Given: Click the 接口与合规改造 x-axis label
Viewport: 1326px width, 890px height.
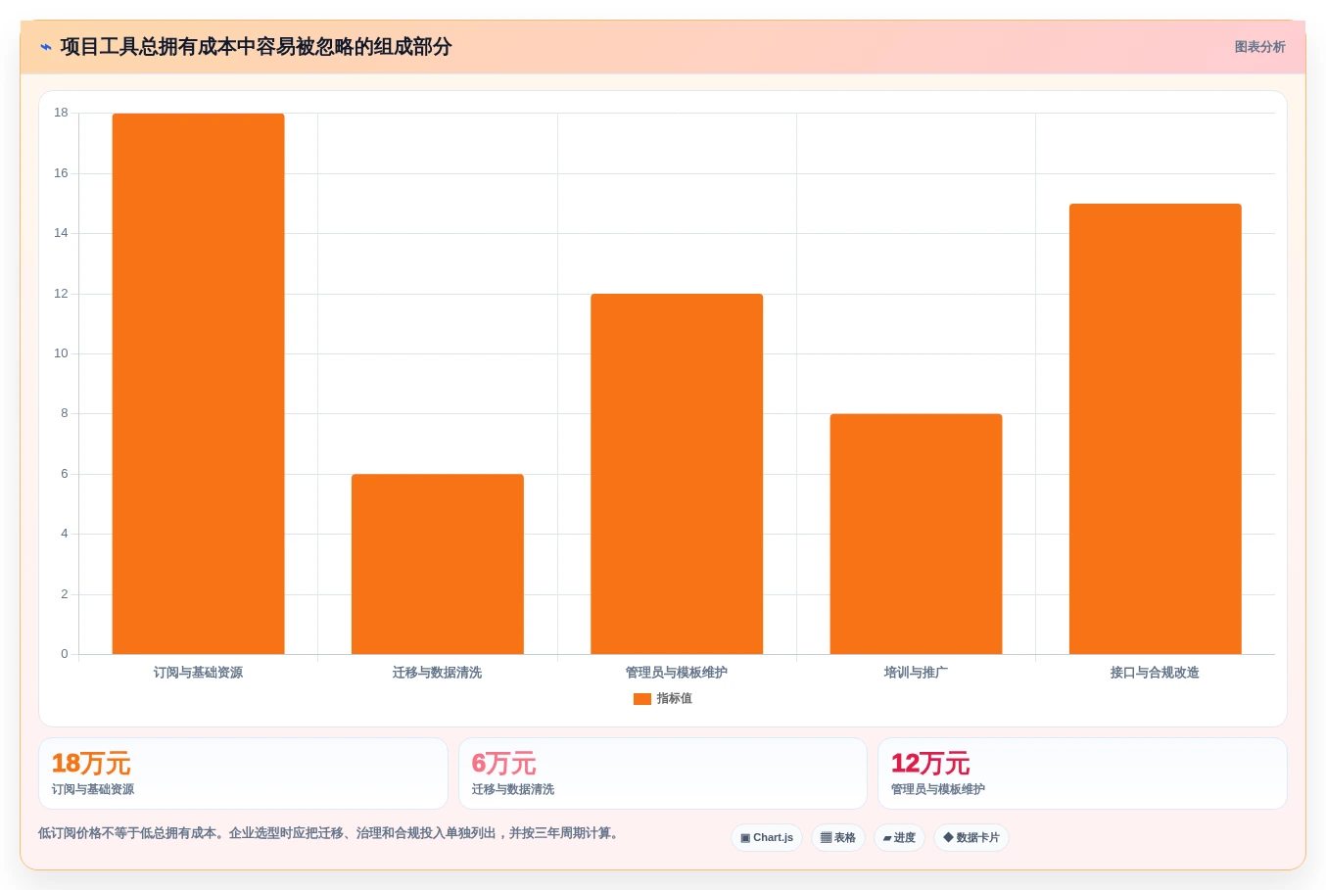Looking at the screenshot, I should (x=1156, y=673).
